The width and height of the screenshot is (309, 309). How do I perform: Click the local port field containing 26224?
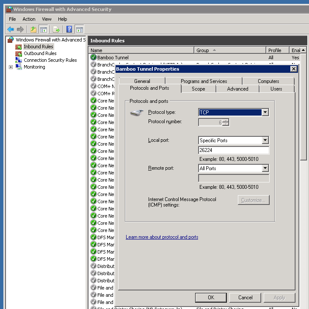[234, 150]
